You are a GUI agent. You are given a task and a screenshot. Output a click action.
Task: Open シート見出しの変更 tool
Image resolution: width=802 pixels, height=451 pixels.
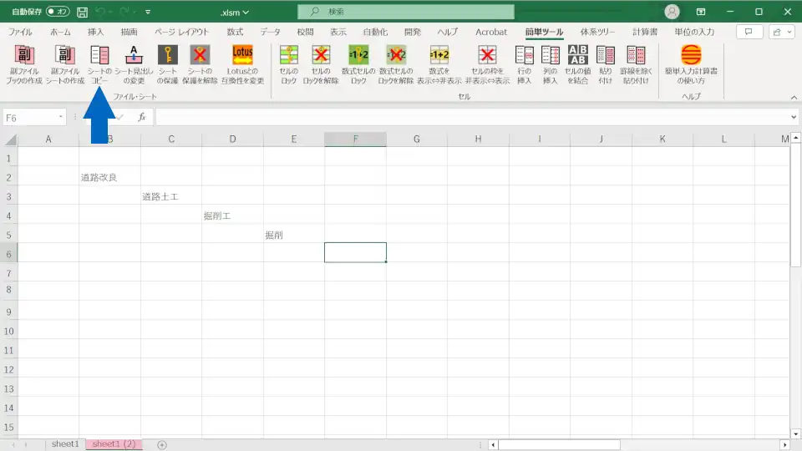134,64
